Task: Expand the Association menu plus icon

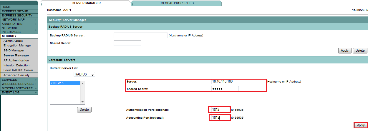Action: (x=36, y=24)
